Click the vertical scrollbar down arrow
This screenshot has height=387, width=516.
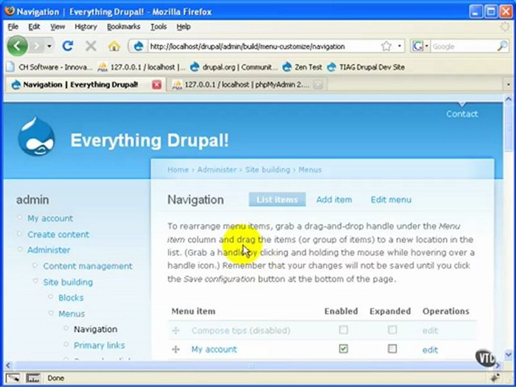(x=509, y=355)
